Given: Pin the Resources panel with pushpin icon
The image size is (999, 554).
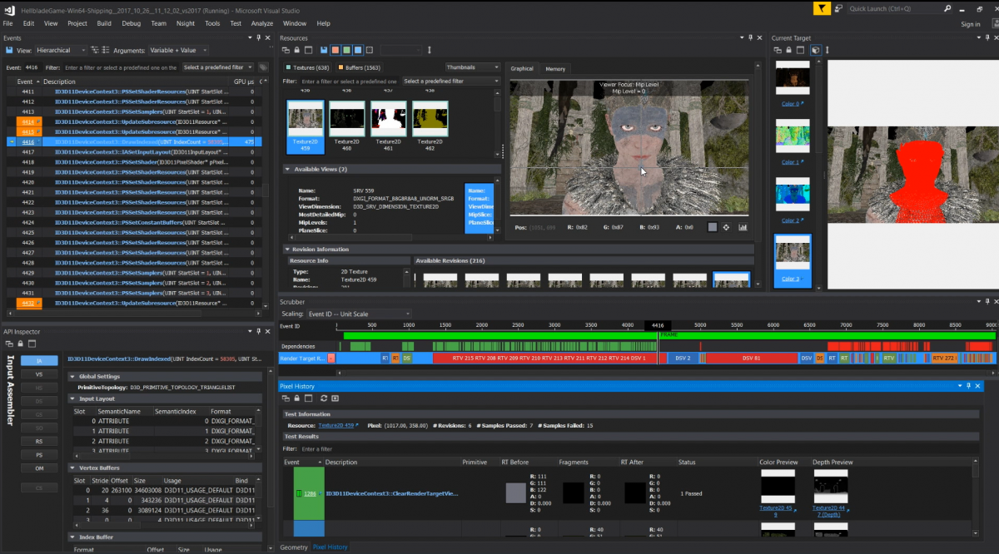Looking at the screenshot, I should coord(750,38).
